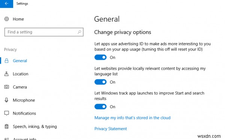The image size is (225, 140).
Task: Click the Change privacy options heading
Action: [123, 32]
